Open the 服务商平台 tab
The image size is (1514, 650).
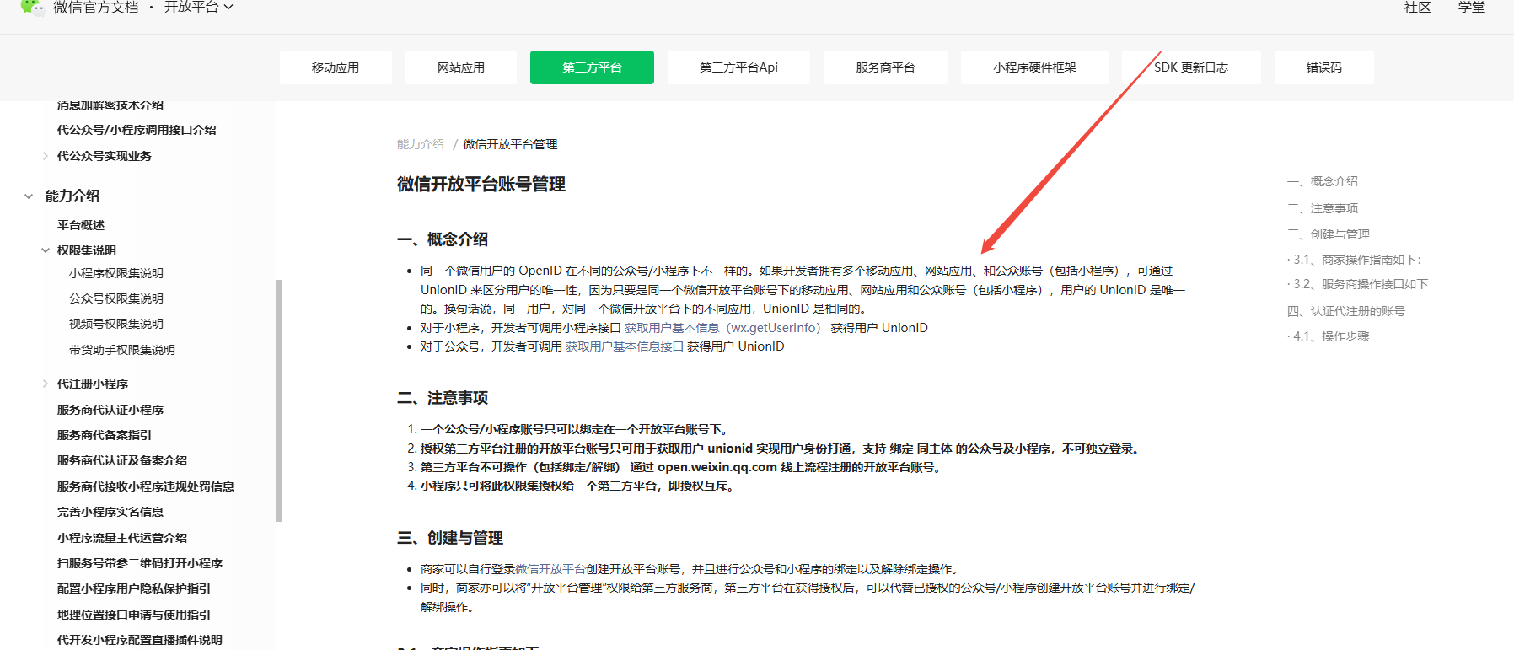pos(885,67)
